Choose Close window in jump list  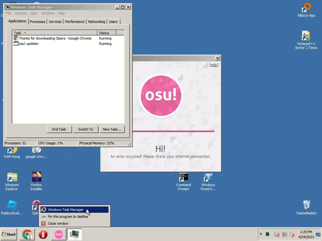click(74, 223)
